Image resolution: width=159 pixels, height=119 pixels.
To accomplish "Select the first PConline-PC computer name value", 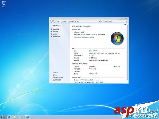I will coord(92,66).
